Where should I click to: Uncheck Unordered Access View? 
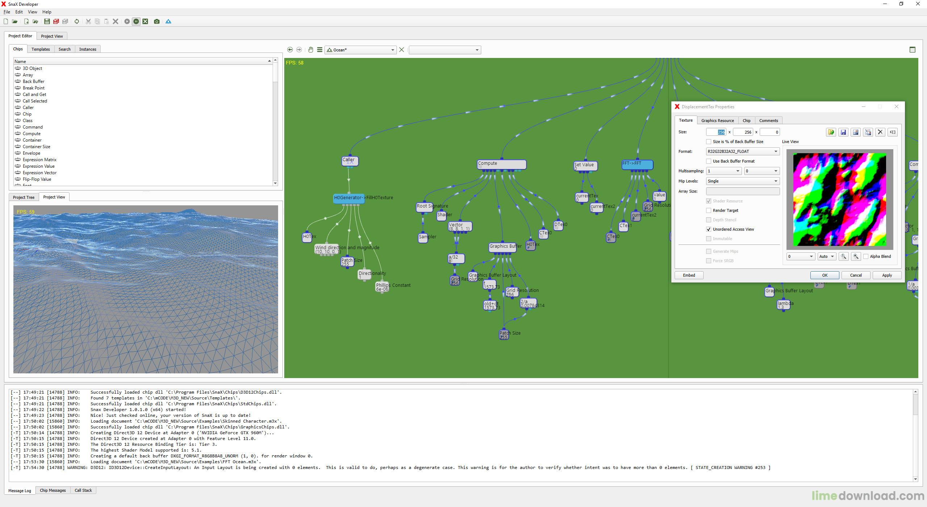coord(709,229)
